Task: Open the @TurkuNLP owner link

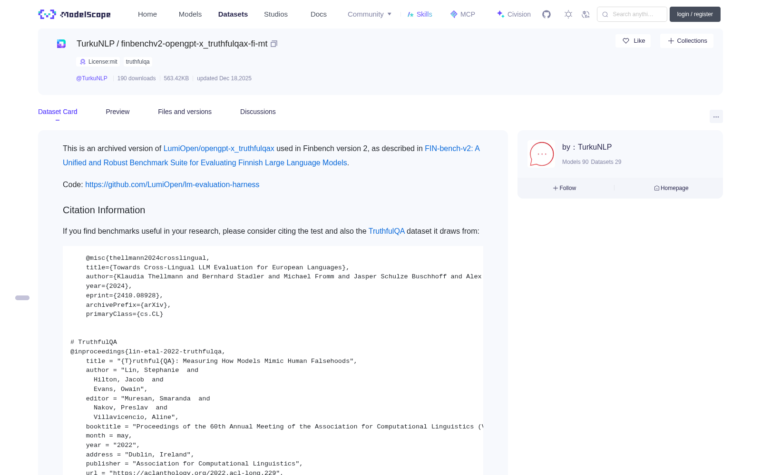Action: [x=92, y=78]
